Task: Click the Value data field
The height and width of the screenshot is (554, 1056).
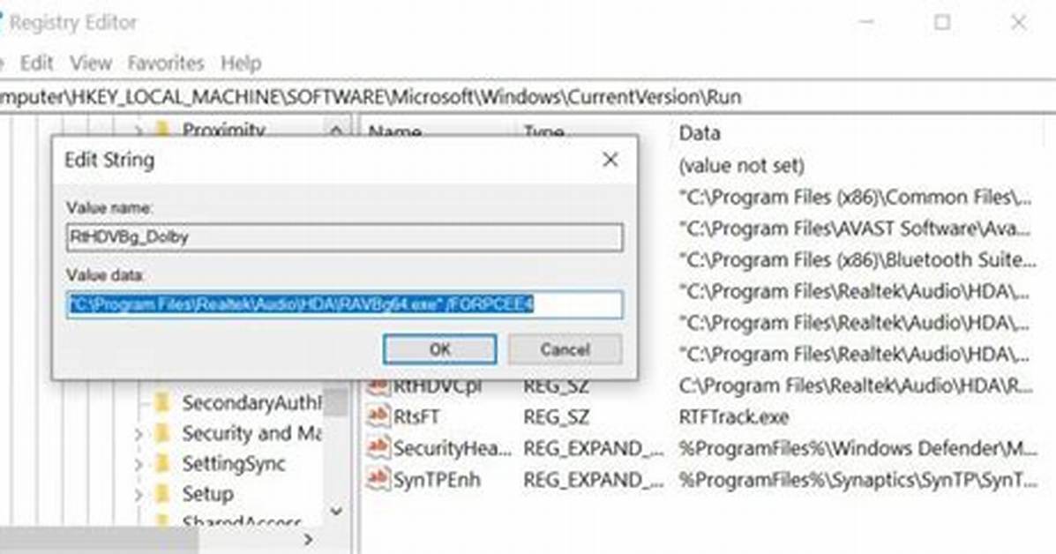Action: coord(344,305)
